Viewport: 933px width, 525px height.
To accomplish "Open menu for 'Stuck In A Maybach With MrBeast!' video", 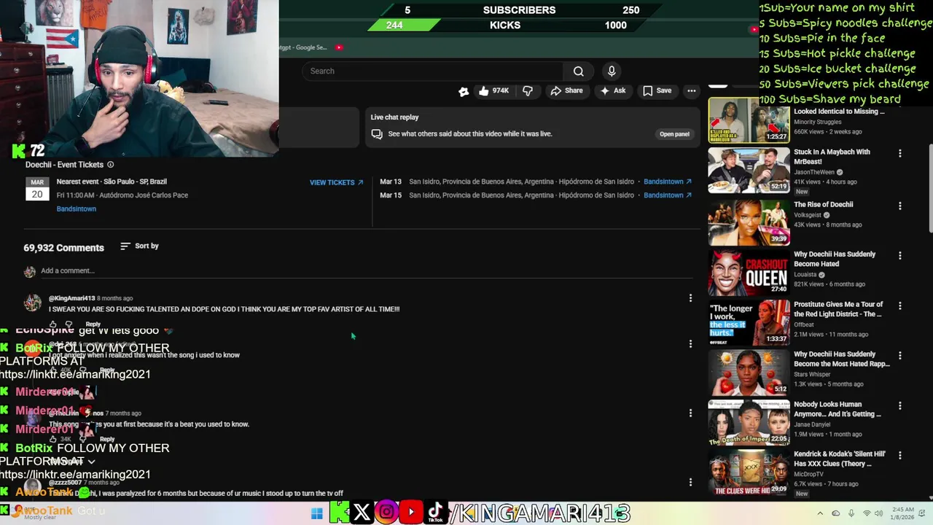I will pyautogui.click(x=900, y=154).
